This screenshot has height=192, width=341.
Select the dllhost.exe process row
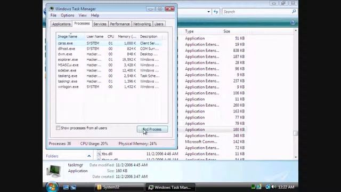coord(109,49)
